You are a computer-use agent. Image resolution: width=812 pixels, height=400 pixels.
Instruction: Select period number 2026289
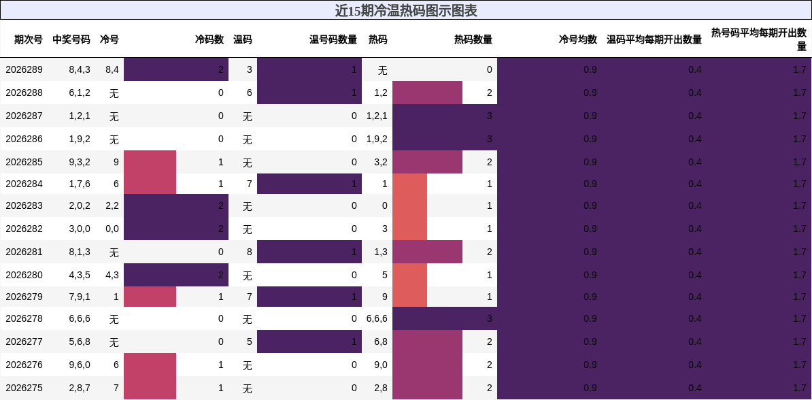tap(24, 69)
